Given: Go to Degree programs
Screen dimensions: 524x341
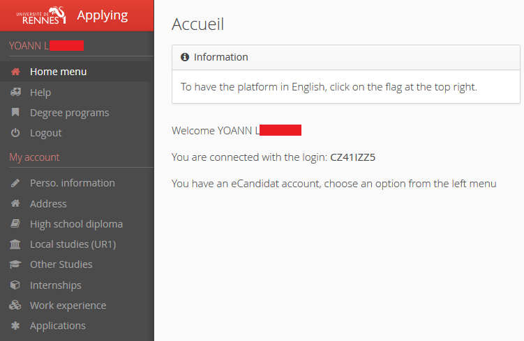Looking at the screenshot, I should pyautogui.click(x=69, y=113).
